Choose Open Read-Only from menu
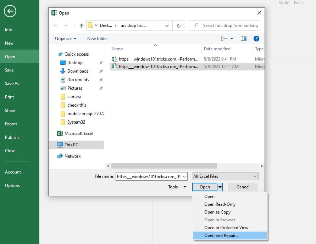Viewport: 316px width, 244px height. (220, 204)
